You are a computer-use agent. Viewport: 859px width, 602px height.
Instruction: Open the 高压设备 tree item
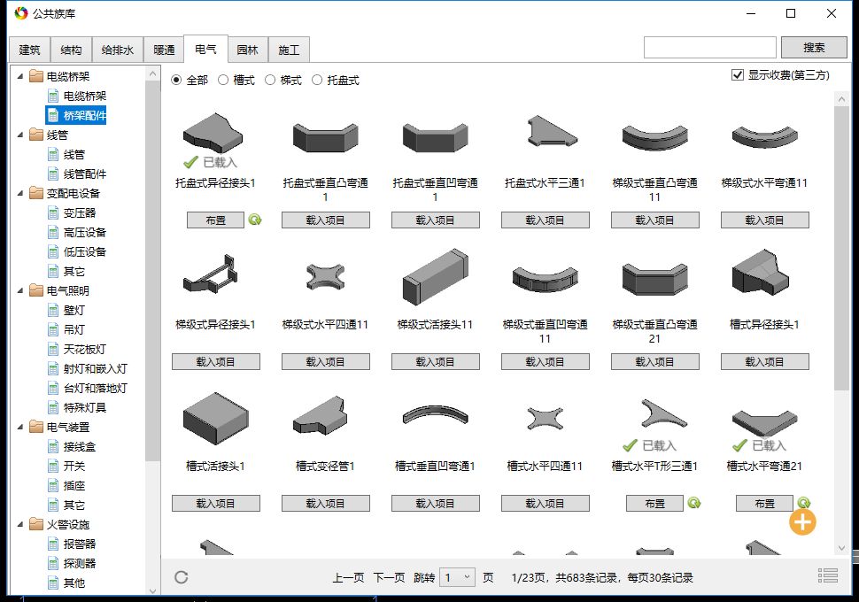coord(77,232)
